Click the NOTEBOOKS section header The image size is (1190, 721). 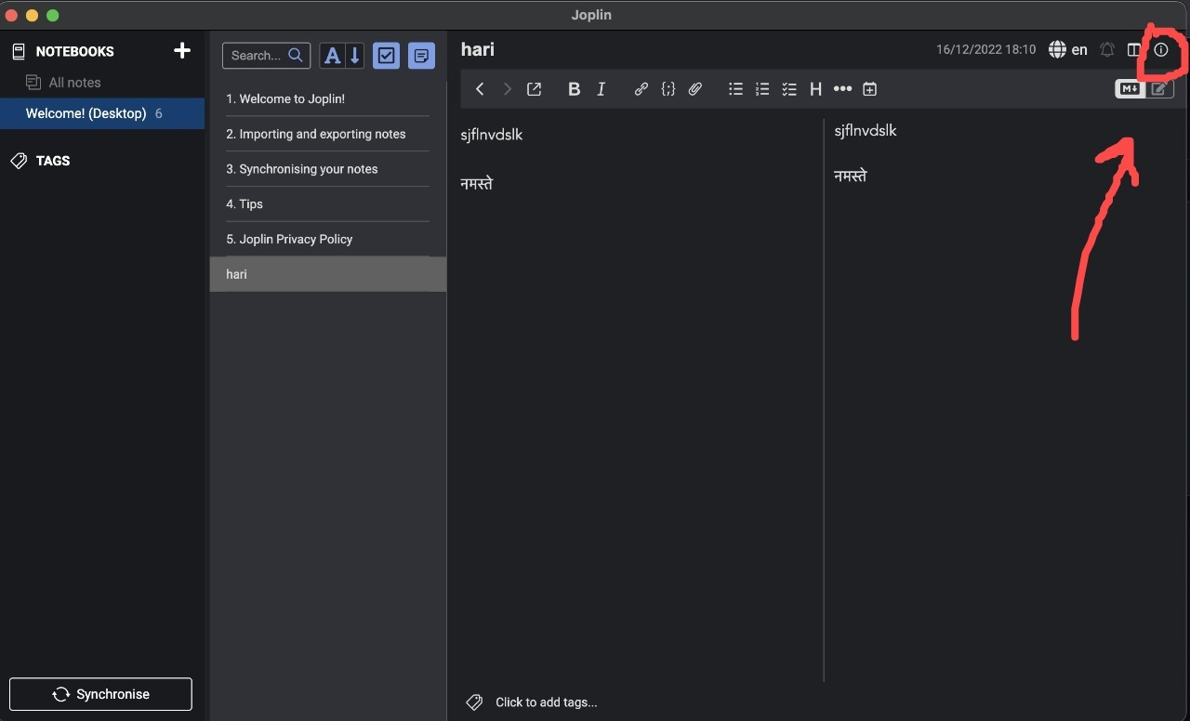[x=74, y=51]
